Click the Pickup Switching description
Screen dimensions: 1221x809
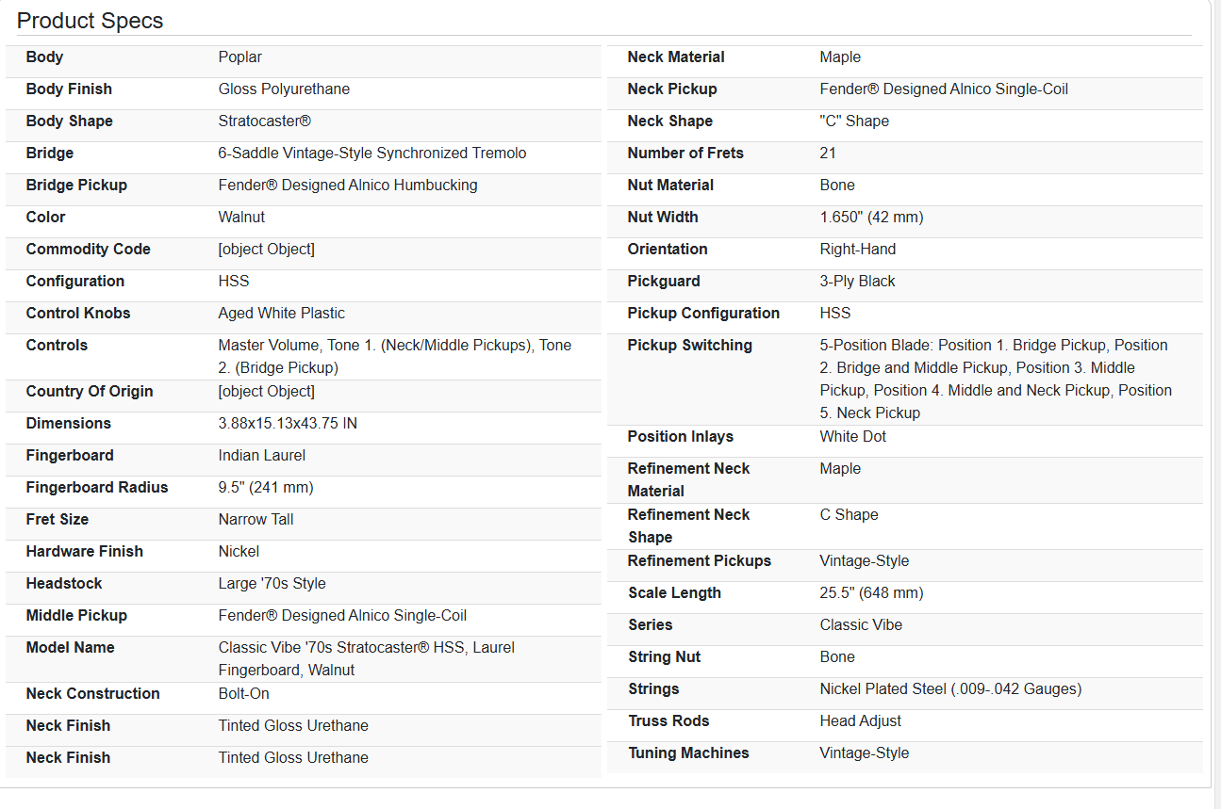tap(996, 380)
